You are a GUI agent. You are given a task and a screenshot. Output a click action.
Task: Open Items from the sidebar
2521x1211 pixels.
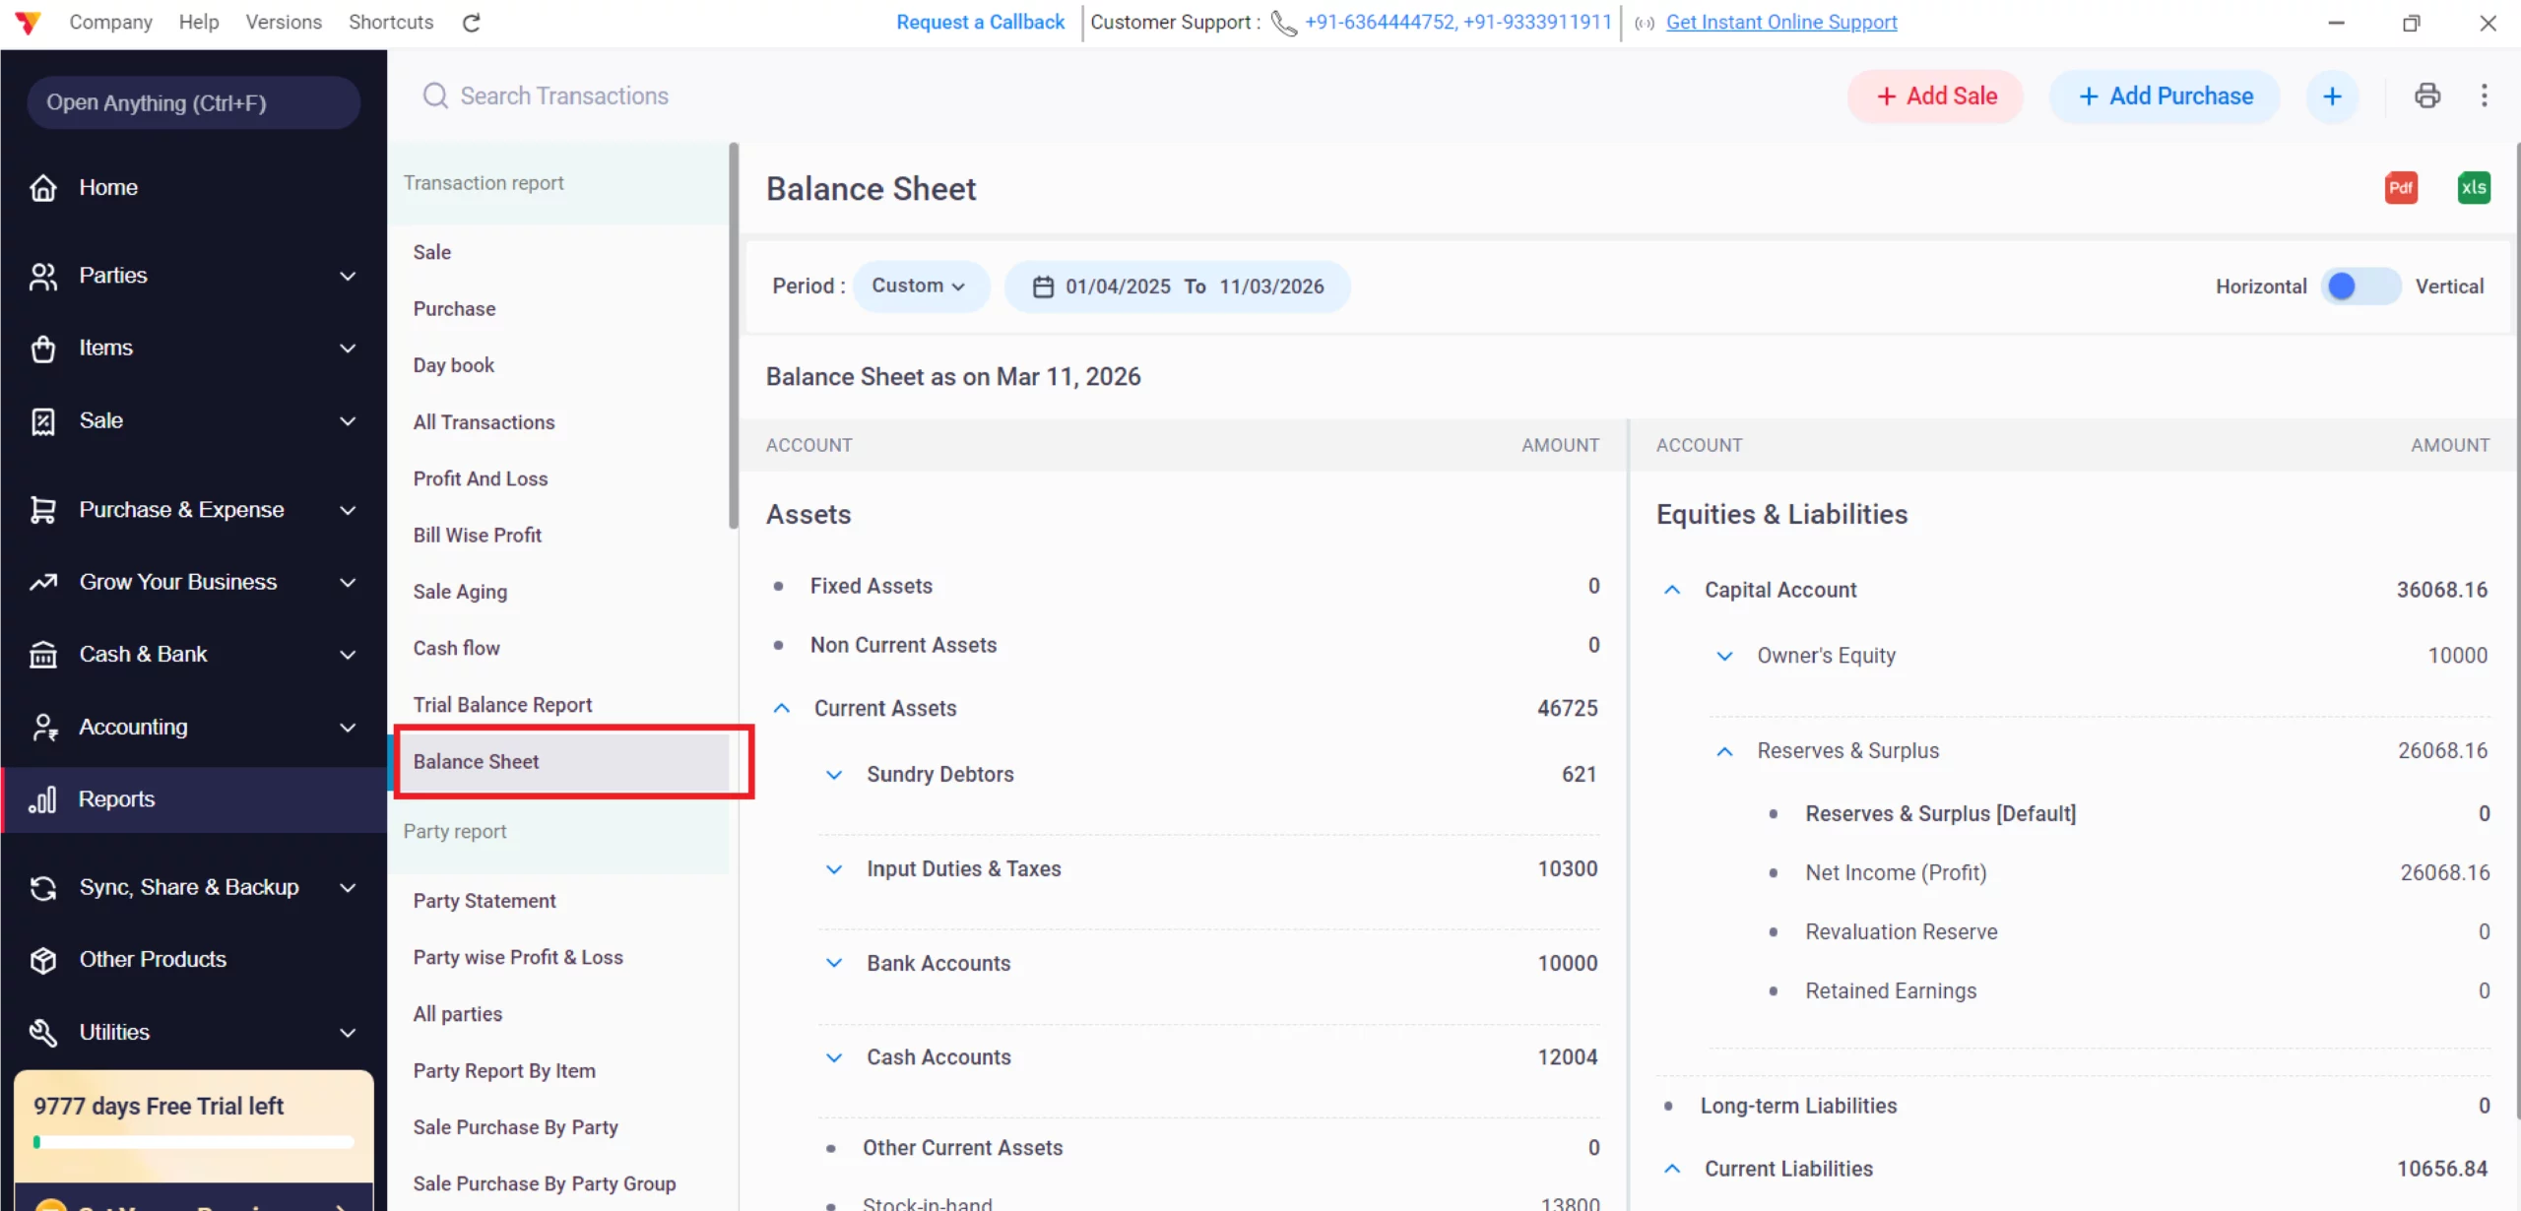[x=105, y=348]
